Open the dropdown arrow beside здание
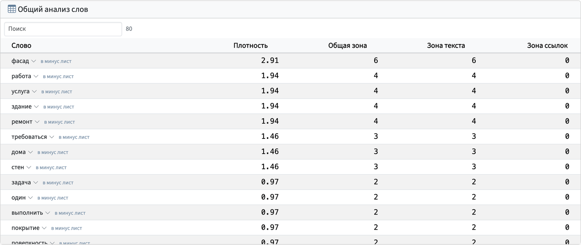The height and width of the screenshot is (245, 581). click(36, 107)
